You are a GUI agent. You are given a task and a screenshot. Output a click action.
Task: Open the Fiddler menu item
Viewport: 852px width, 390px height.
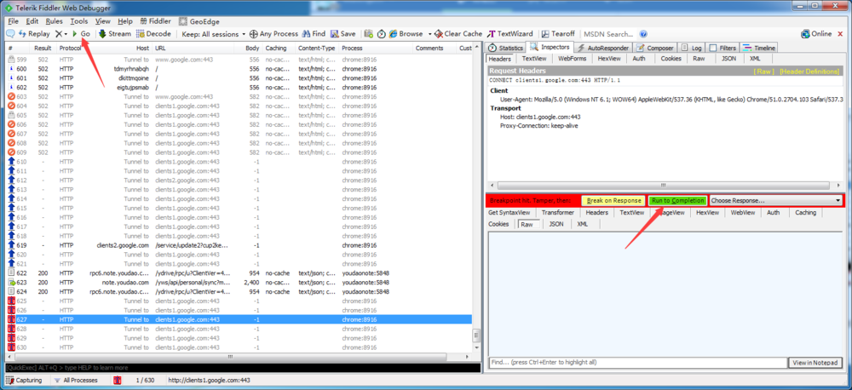coord(155,21)
